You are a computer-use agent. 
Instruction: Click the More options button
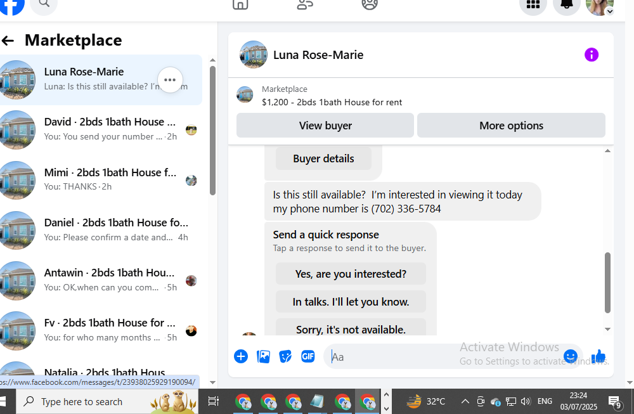click(511, 126)
